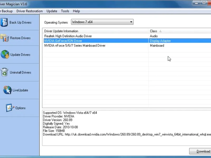Select the Realtek High Definition Audio Driver row
The height and width of the screenshot is (158, 211).
pos(68,36)
